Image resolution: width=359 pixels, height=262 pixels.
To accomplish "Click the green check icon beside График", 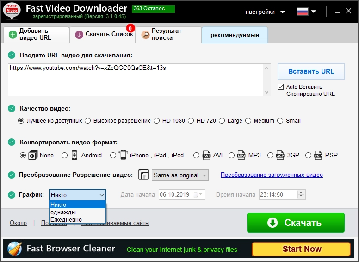I will click(x=12, y=195).
